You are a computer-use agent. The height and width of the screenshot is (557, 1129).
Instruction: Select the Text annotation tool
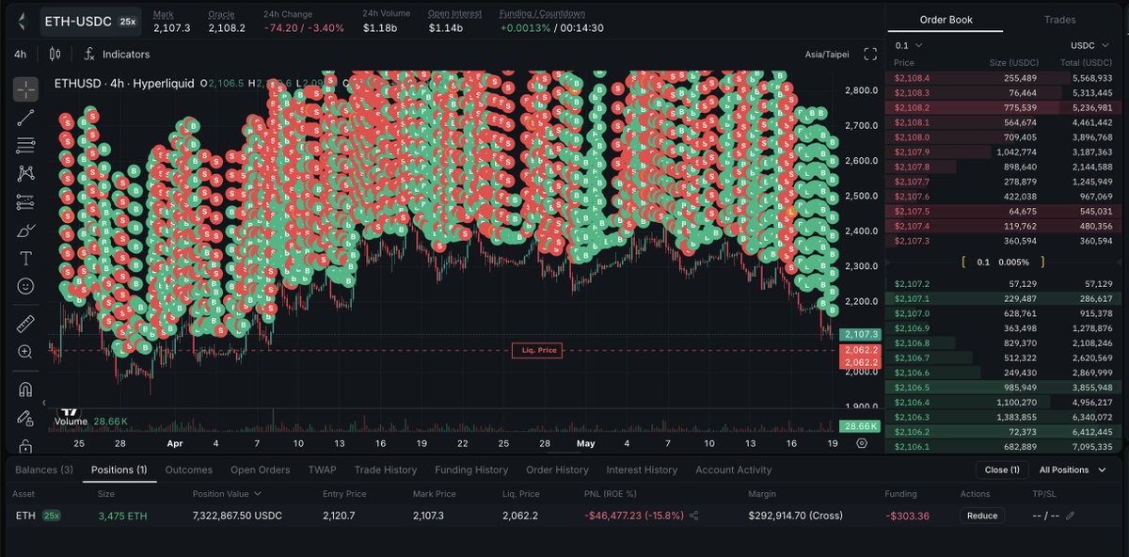[x=25, y=258]
